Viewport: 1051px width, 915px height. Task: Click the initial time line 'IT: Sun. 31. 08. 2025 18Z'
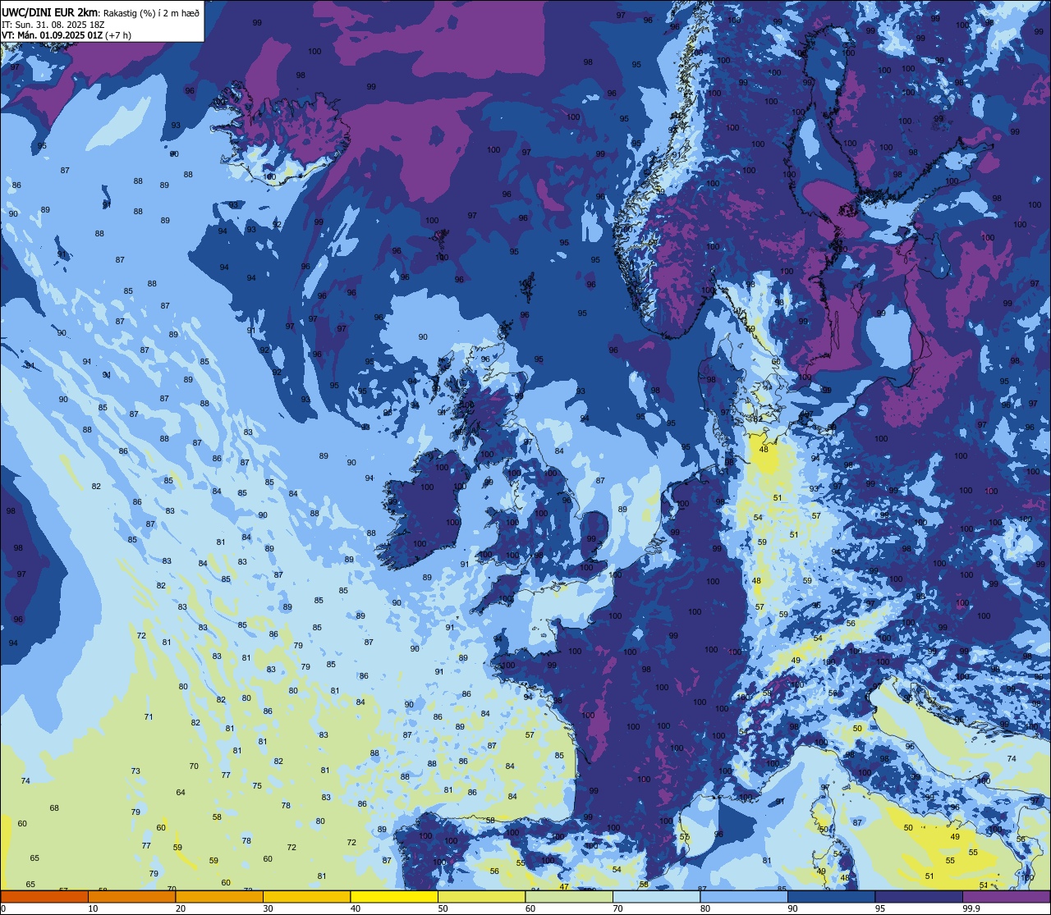[53, 25]
